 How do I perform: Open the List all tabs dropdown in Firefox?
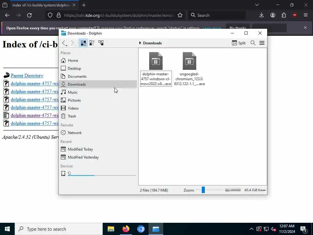[x=257, y=5]
